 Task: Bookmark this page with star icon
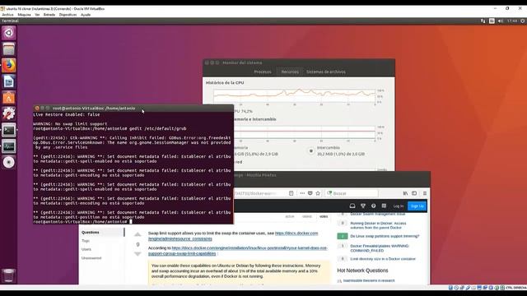pos(318,193)
